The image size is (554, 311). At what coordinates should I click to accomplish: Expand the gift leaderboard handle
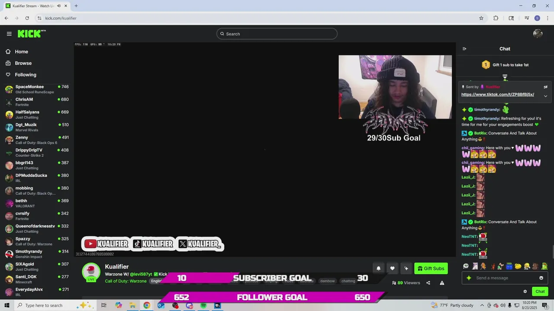[x=505, y=77]
